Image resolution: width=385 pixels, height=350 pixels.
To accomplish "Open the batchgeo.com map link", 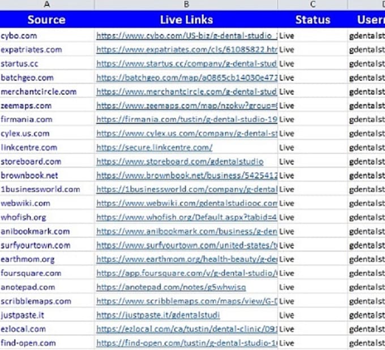I will (x=187, y=78).
